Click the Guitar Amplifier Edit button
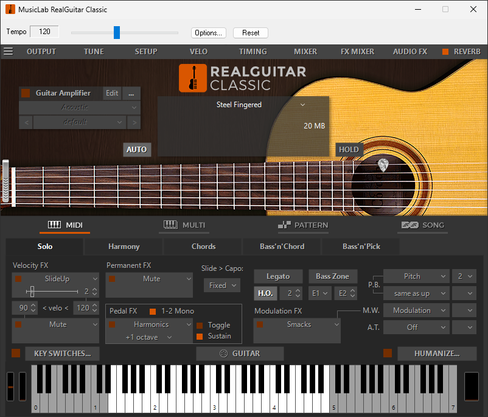Viewport: 488px width, 417px height. [x=112, y=93]
